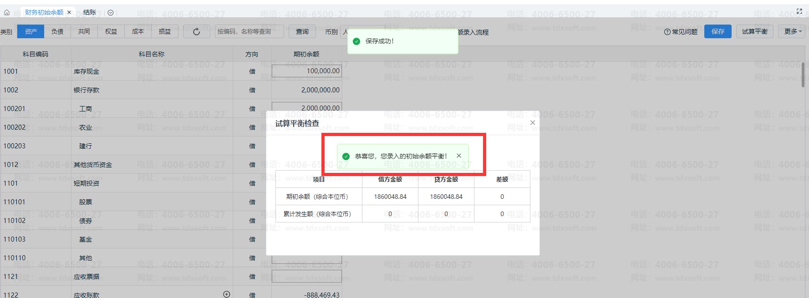Screen dimensions: 809x298
Task: Select the 损益 category tab
Action: [x=165, y=31]
